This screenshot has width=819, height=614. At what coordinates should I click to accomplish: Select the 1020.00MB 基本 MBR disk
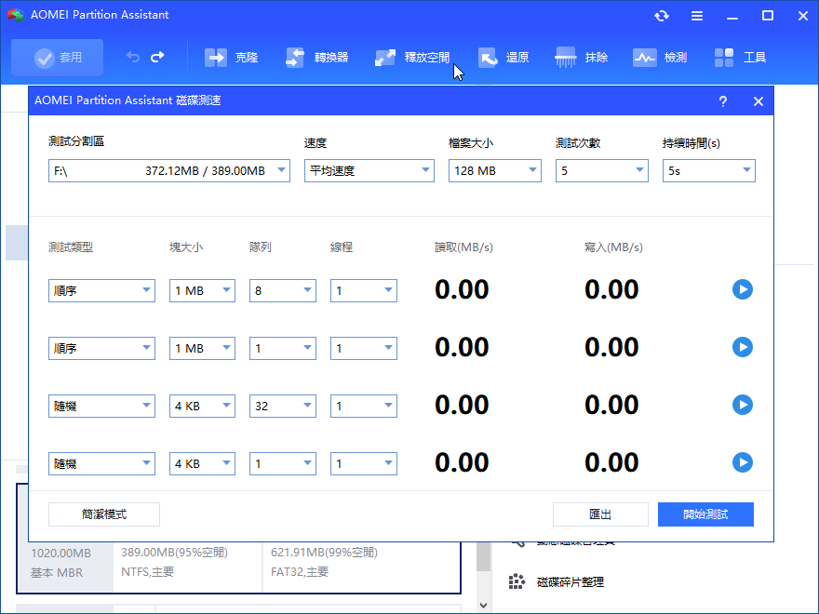65,567
